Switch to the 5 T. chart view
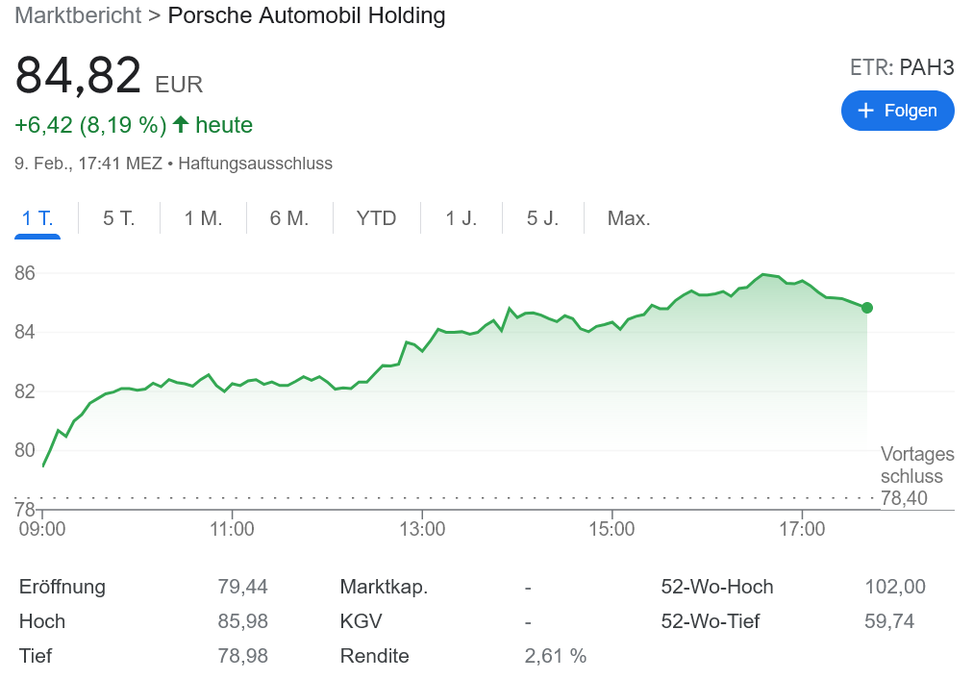The image size is (973, 680). point(118,218)
